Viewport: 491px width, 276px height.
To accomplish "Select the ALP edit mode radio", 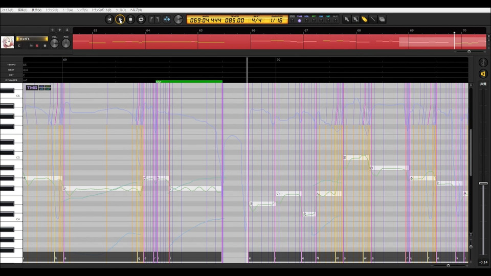I will pyautogui.click(x=336, y=20).
